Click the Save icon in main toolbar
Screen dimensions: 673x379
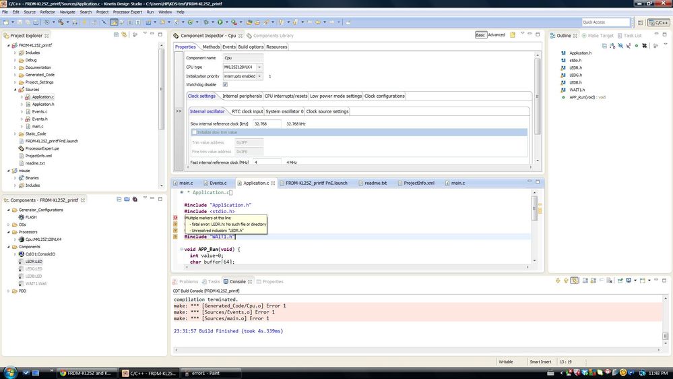pyautogui.click(x=20, y=22)
